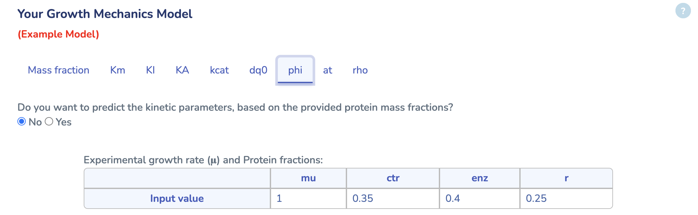Enable kinetic parameter prediction

[49, 122]
